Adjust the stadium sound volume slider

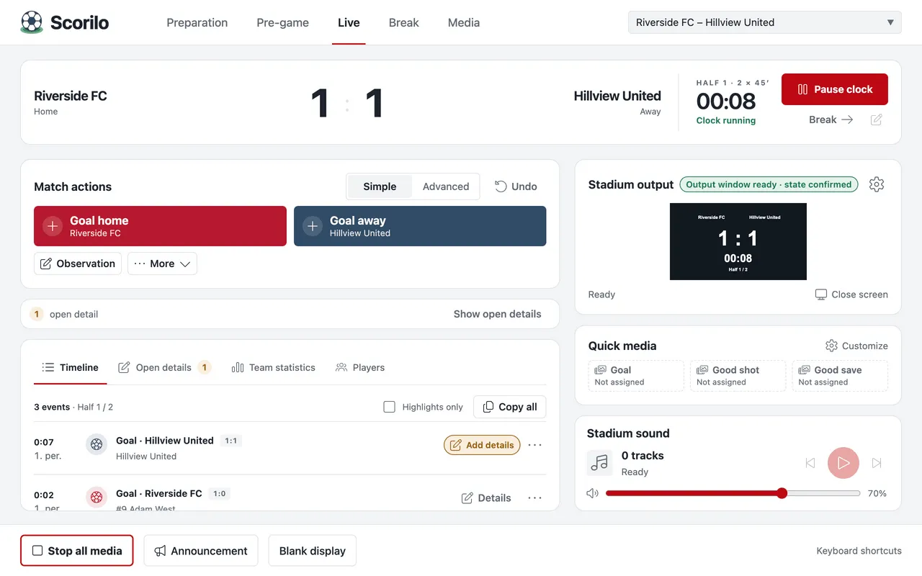tap(733, 493)
